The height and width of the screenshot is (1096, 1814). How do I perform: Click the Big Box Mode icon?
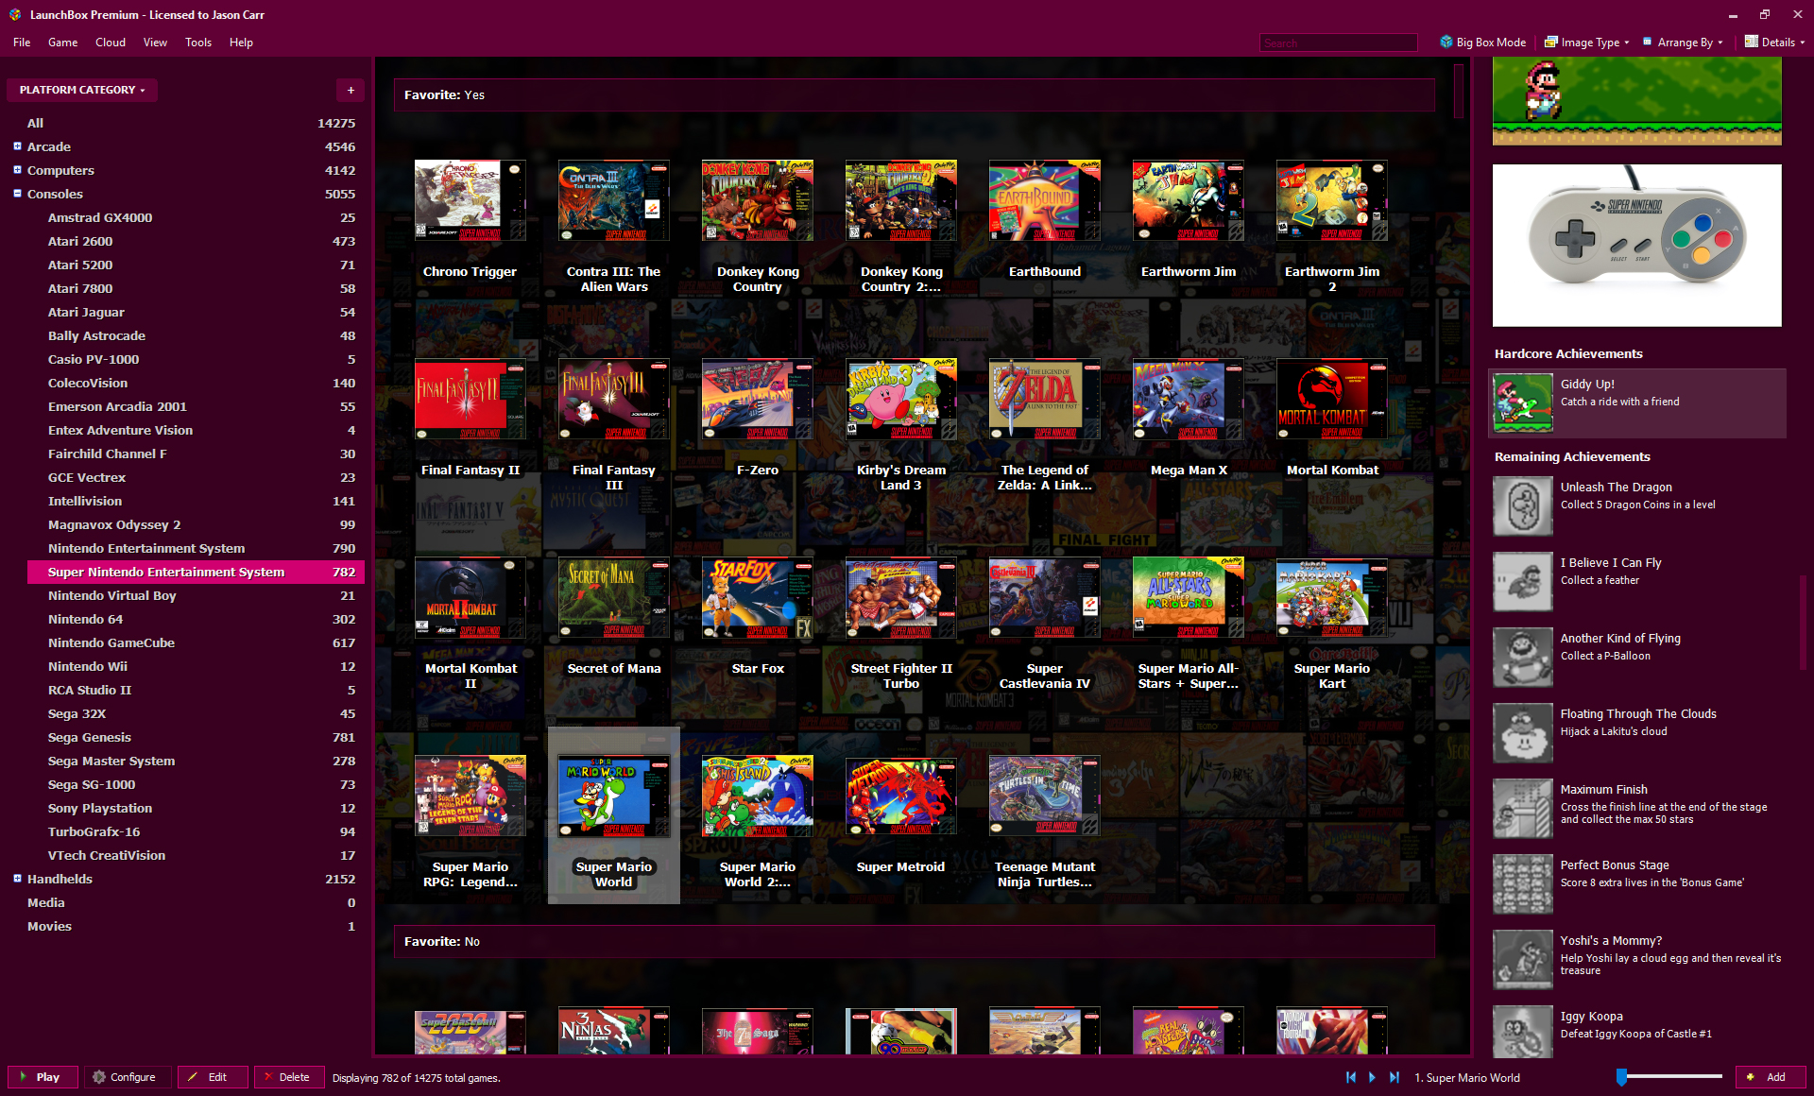(x=1446, y=42)
